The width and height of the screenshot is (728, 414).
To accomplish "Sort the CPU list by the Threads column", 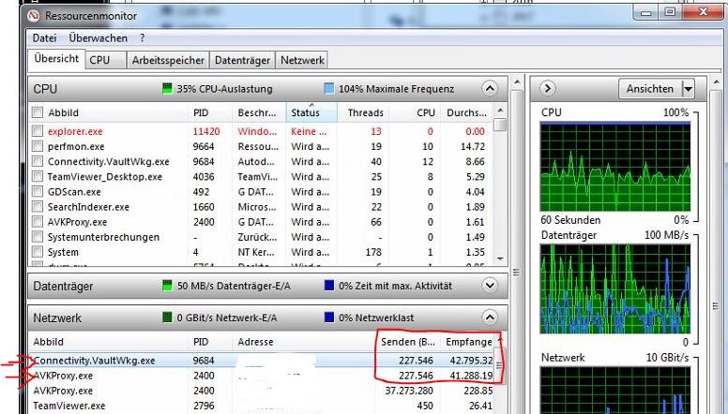I will tap(365, 113).
